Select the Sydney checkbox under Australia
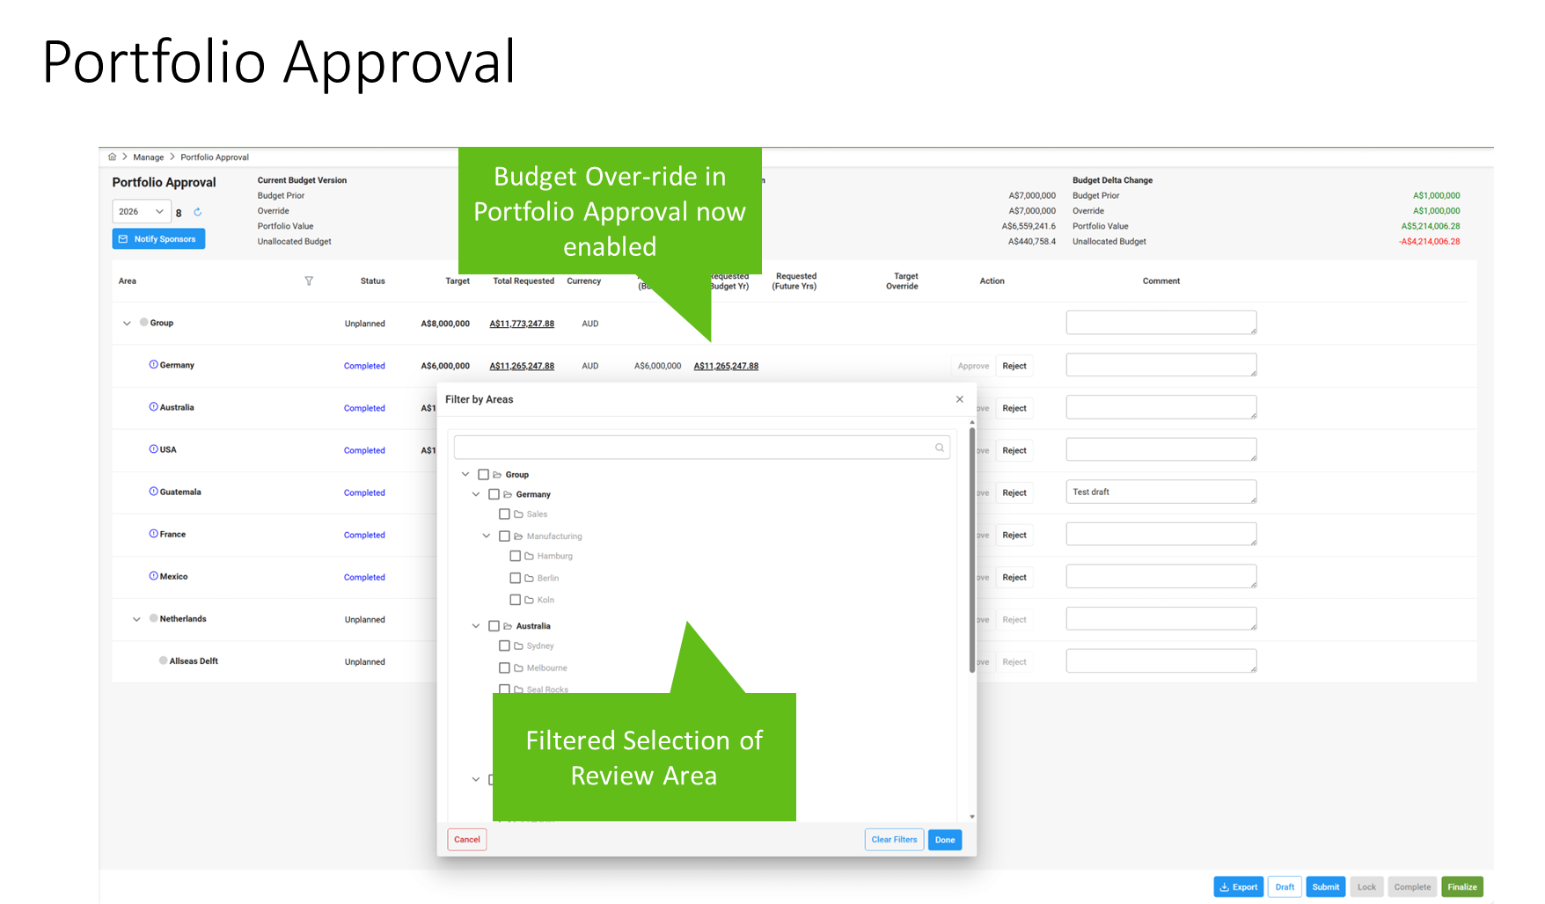The height and width of the screenshot is (904, 1545). pyautogui.click(x=504, y=645)
